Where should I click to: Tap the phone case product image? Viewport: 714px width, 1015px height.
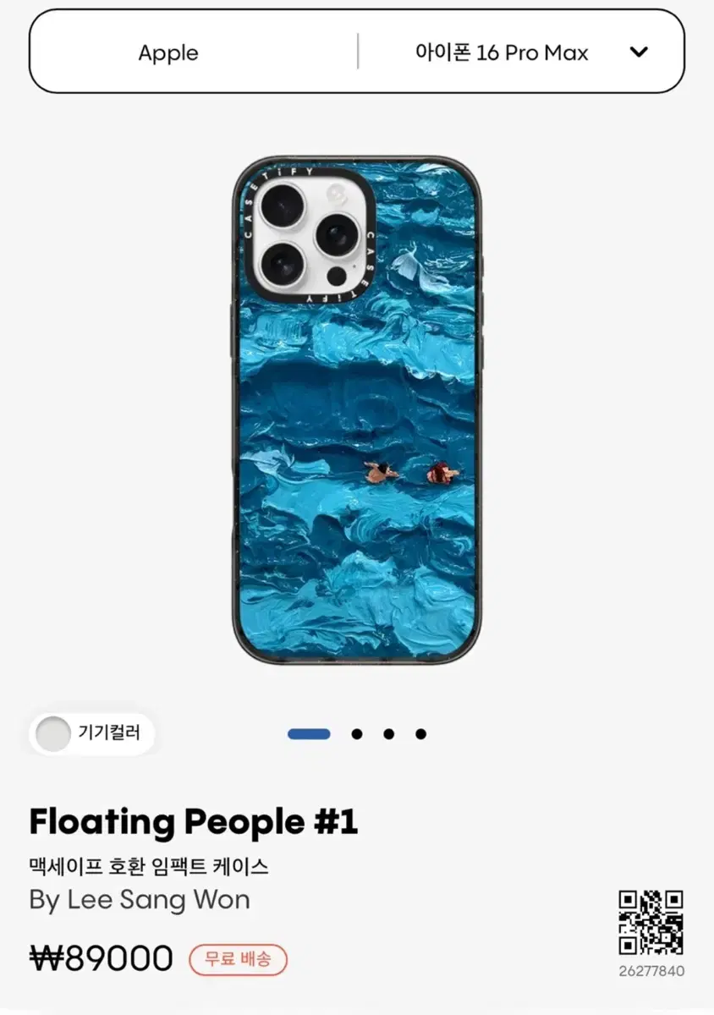pyautogui.click(x=356, y=409)
